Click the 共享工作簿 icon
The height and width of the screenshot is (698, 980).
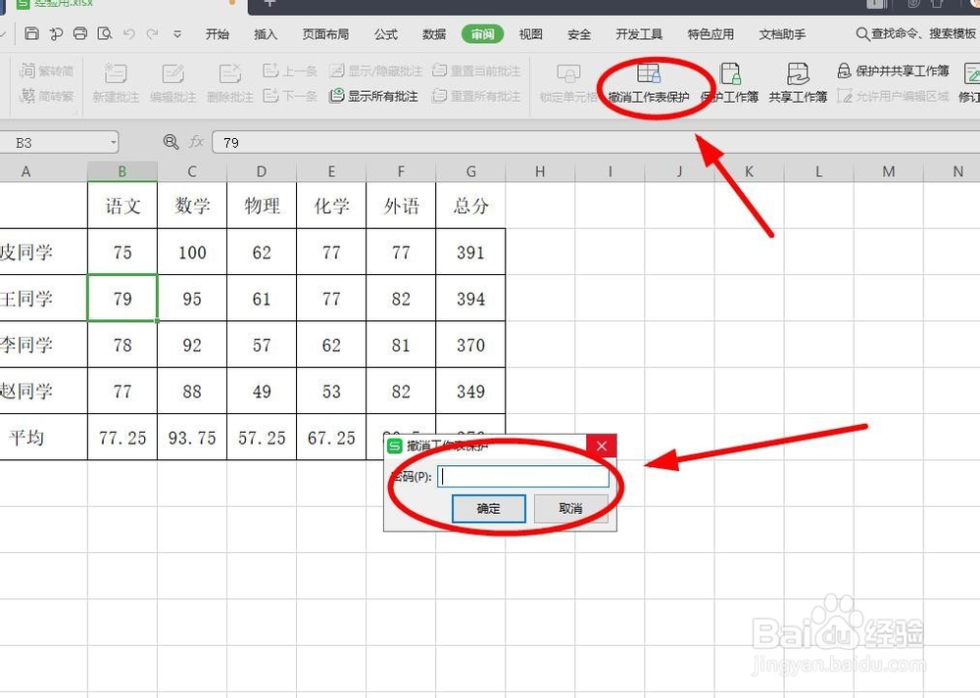point(798,83)
